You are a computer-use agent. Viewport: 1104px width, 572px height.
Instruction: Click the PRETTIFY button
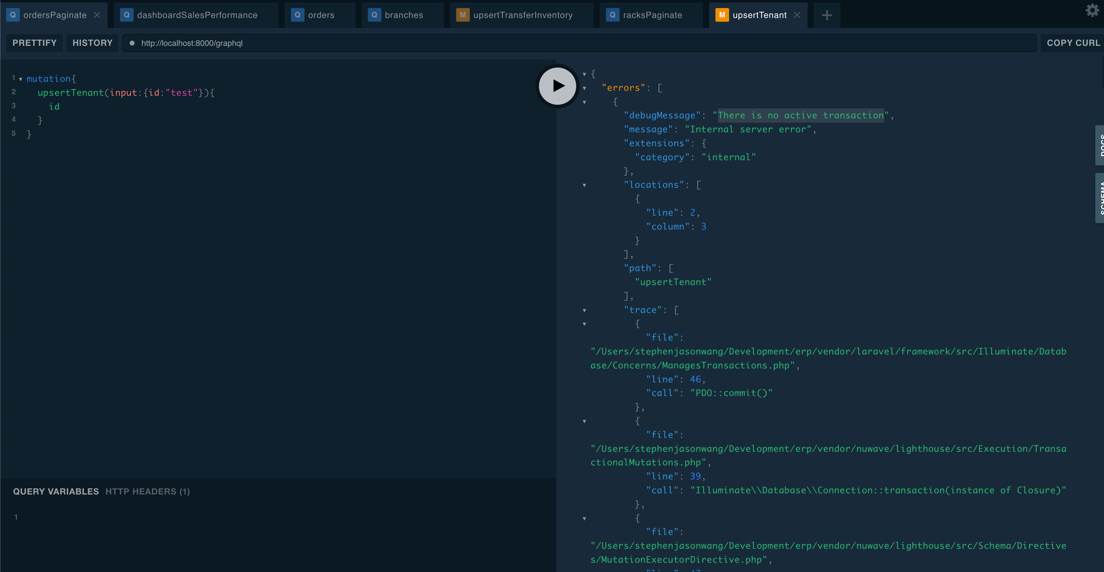pos(34,43)
